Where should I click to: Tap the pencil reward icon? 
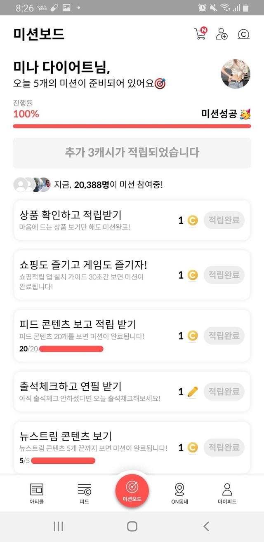(192, 392)
